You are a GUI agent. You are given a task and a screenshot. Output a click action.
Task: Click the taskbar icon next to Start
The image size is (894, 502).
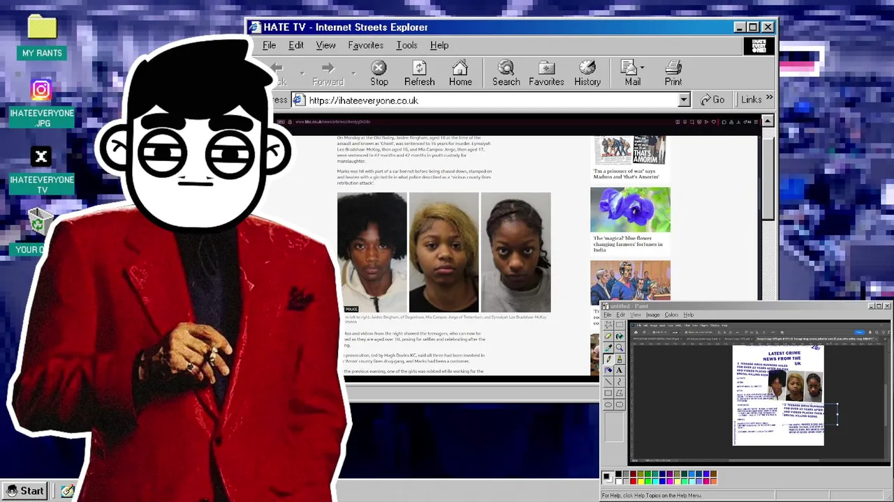[67, 491]
